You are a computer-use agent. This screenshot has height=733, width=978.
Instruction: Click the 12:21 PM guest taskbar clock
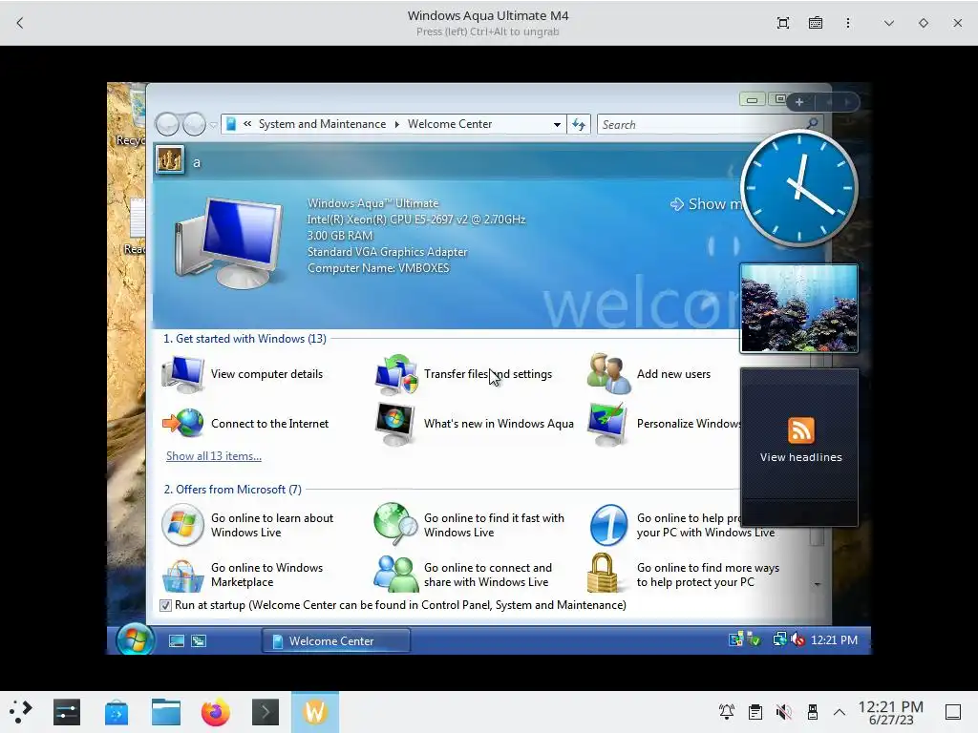[834, 640]
